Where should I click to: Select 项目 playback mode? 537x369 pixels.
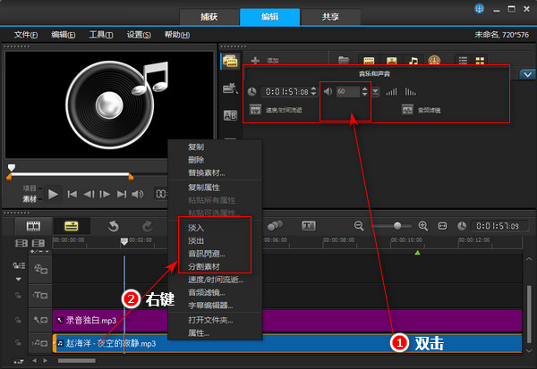[x=30, y=189]
